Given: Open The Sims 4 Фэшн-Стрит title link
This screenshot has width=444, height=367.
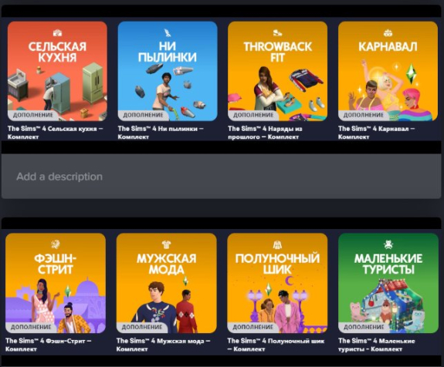Looking at the screenshot, I should point(49,345).
